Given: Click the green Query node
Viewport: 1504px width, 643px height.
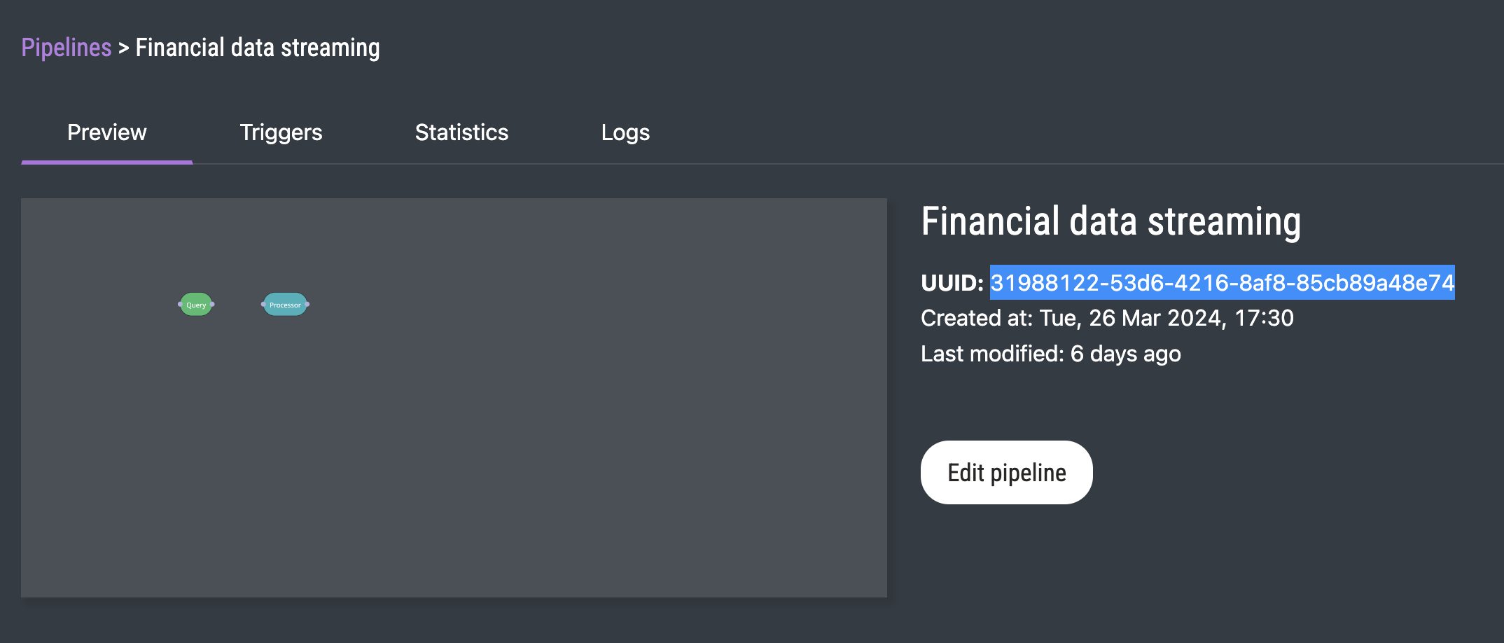Looking at the screenshot, I should (x=196, y=305).
